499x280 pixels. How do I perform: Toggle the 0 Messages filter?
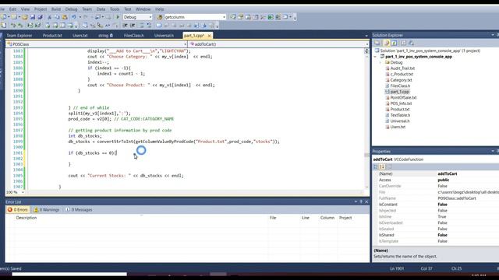(79, 210)
